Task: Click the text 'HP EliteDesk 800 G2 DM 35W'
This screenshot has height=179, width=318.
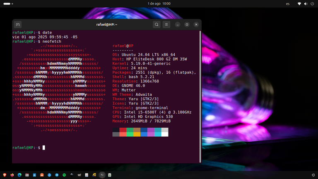Action: pyautogui.click(x=157, y=59)
